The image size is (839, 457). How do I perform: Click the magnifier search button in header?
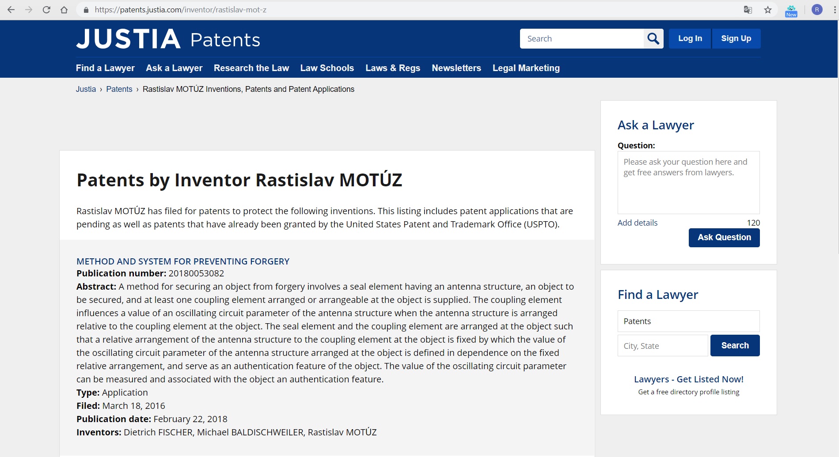[x=653, y=39]
